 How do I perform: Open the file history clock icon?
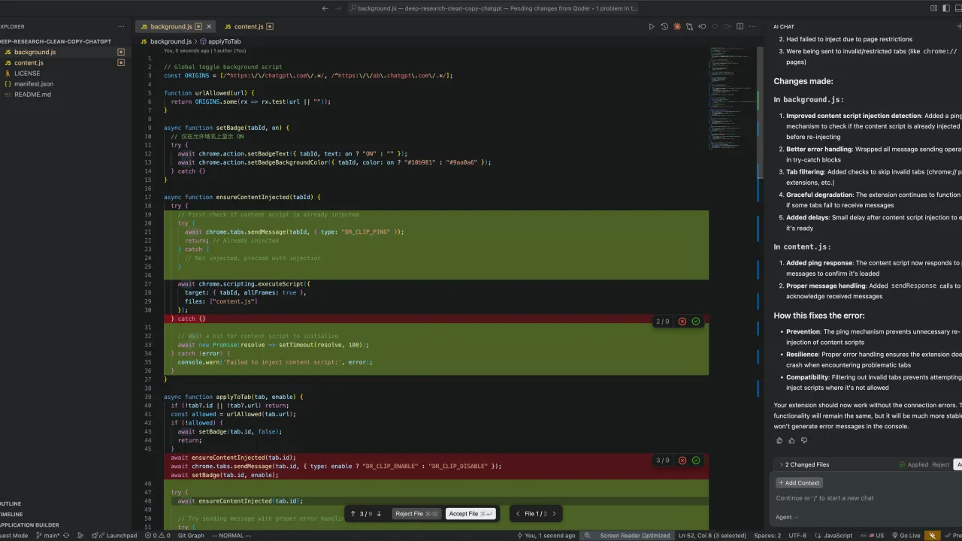point(664,26)
